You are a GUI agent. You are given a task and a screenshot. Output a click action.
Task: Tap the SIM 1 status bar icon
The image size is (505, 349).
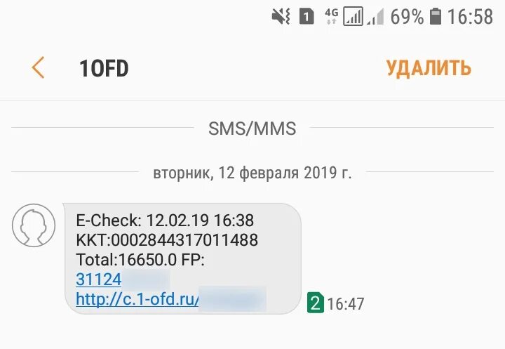(307, 16)
